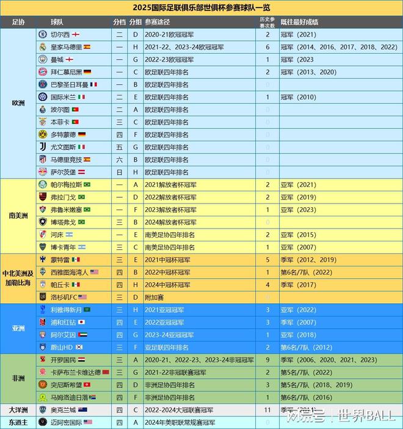Click the Chelsea club crest beside 切尔西
This screenshot has width=403, height=429.
[x=43, y=34]
